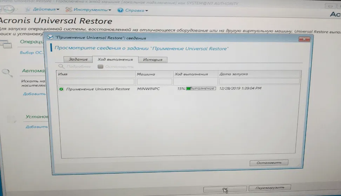
Task: Click the dialog title bar Acronis icon
Action: (x=50, y=37)
